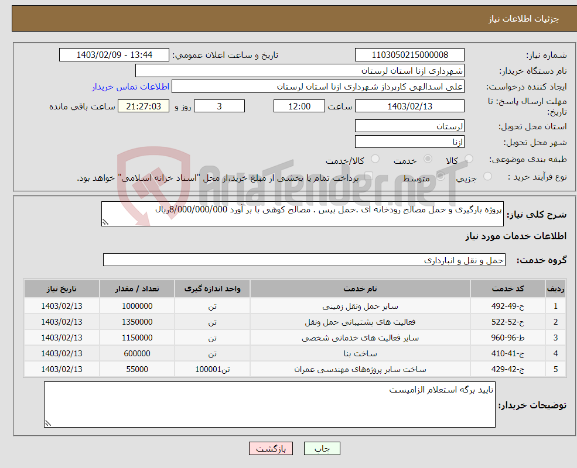The height and width of the screenshot is (468, 577).
Task: Click the response deadline date 1403/02/13 field
Action: (409, 106)
